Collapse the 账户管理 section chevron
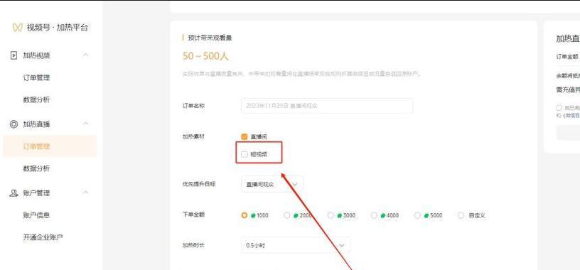 pos(86,193)
